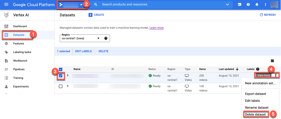Click the Labels column help icon
Image resolution: width=281 pixels, height=119 pixels.
coord(258,69)
